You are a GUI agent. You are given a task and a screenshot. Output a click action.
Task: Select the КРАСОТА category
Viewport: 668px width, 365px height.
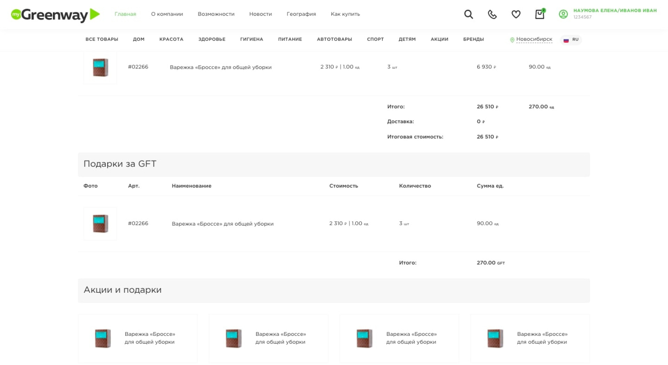pyautogui.click(x=171, y=39)
